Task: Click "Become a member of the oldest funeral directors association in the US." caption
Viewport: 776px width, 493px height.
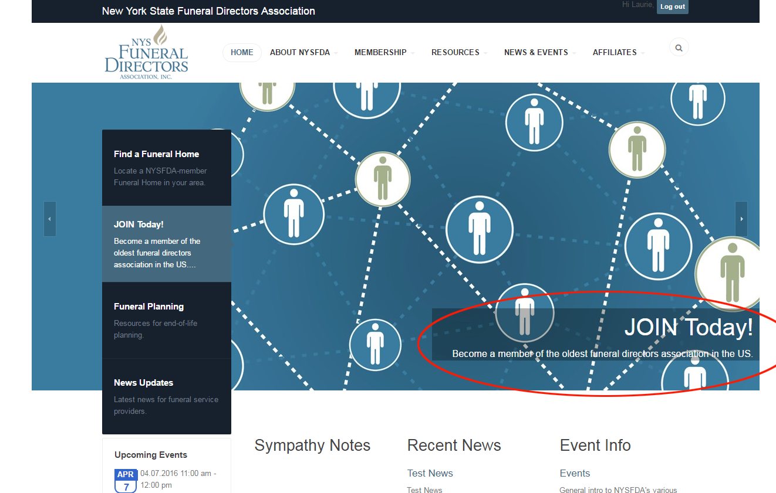Action: [602, 354]
